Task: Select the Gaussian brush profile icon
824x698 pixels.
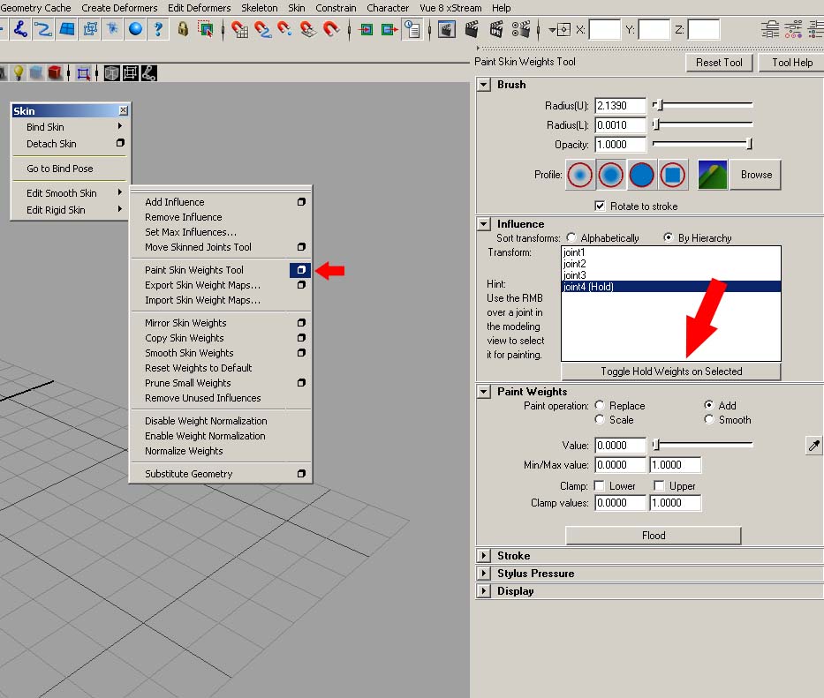Action: point(580,175)
